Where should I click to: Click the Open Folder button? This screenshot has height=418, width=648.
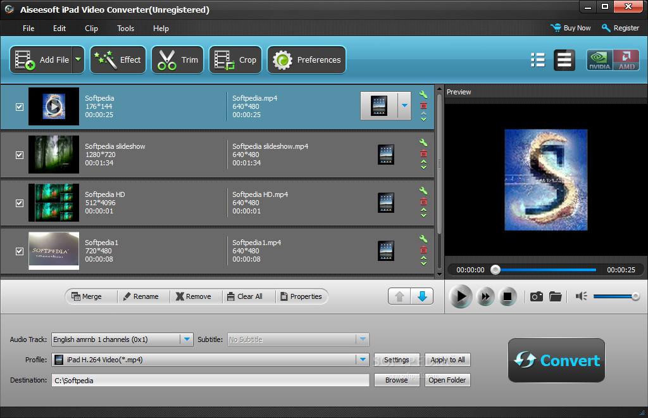pyautogui.click(x=447, y=380)
